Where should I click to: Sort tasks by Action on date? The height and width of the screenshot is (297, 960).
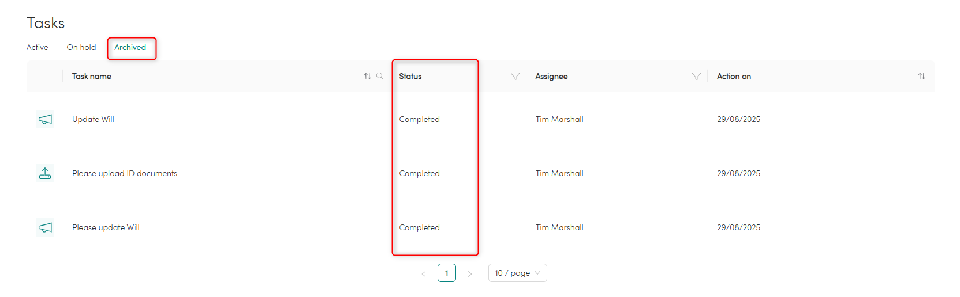click(921, 76)
